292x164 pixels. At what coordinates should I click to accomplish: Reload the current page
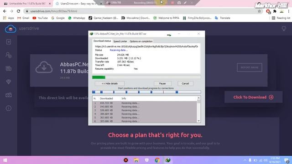[x=18, y=11]
